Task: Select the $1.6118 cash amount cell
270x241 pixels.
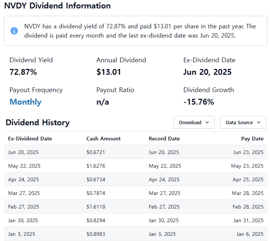Action: click(96, 207)
